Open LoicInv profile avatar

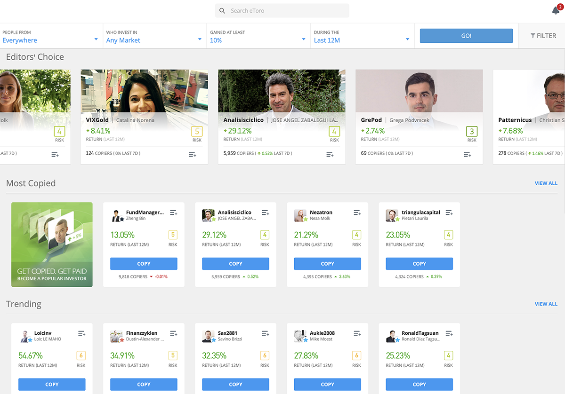click(x=25, y=337)
